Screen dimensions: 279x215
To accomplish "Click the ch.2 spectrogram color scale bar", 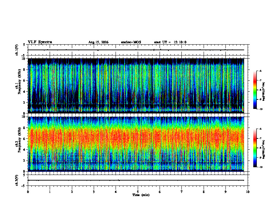I will click(255, 148).
